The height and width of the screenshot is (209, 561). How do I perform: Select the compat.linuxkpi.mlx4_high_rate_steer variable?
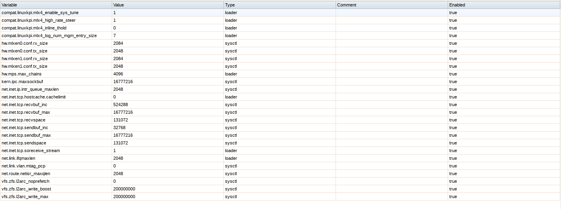[x=38, y=20]
